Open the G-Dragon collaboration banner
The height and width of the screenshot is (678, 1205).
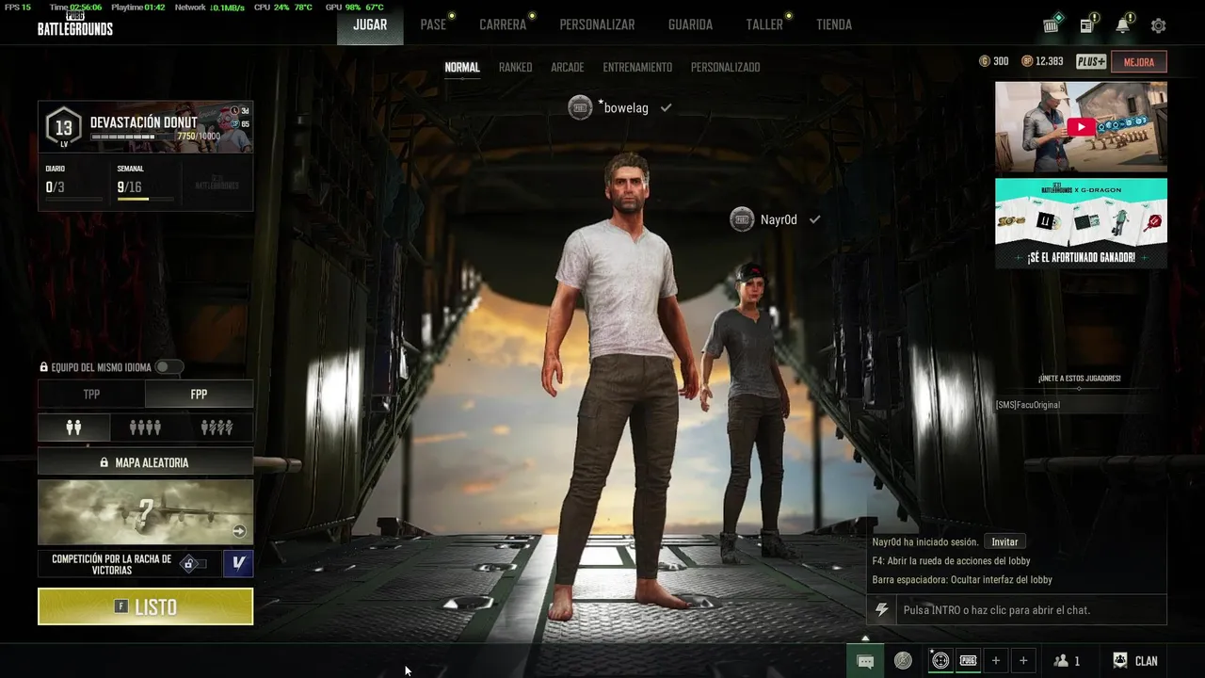[1081, 223]
